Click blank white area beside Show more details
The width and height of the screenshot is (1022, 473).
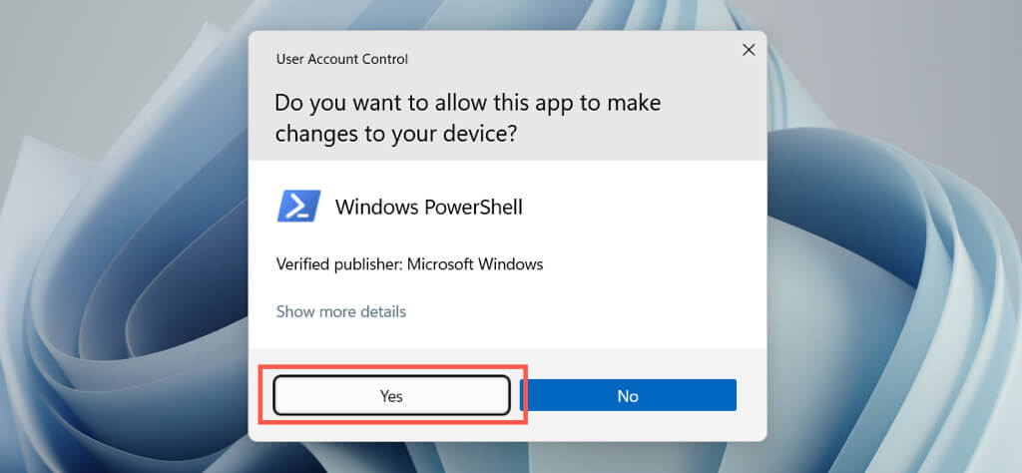coord(599,311)
